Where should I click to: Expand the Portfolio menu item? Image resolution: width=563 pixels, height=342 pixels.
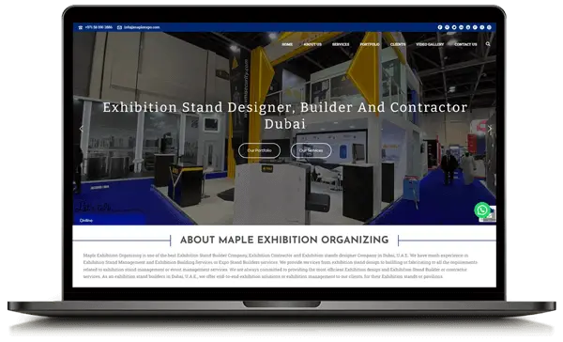(370, 44)
